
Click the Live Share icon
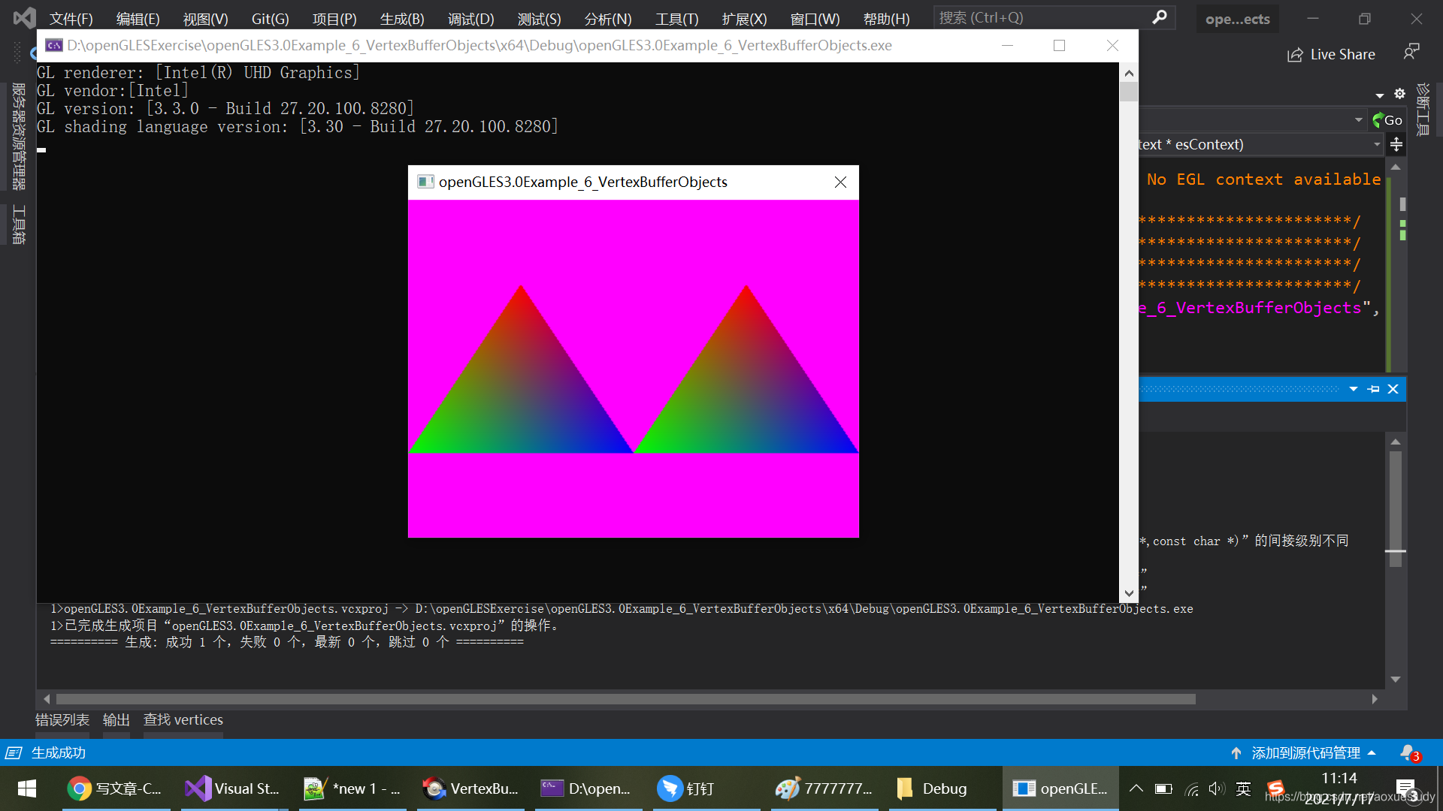1295,55
